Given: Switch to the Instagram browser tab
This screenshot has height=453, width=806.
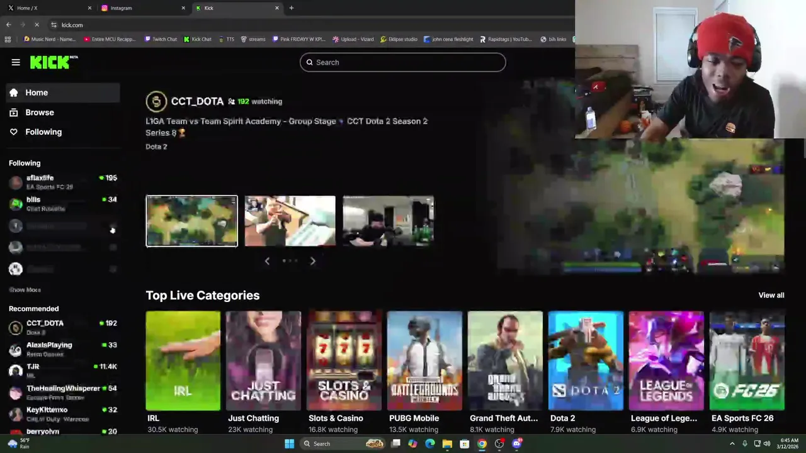Looking at the screenshot, I should (144, 8).
